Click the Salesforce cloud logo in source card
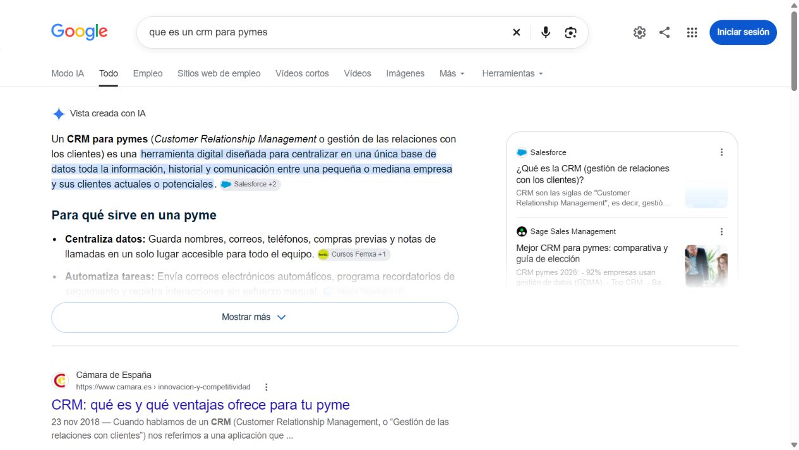 (522, 152)
